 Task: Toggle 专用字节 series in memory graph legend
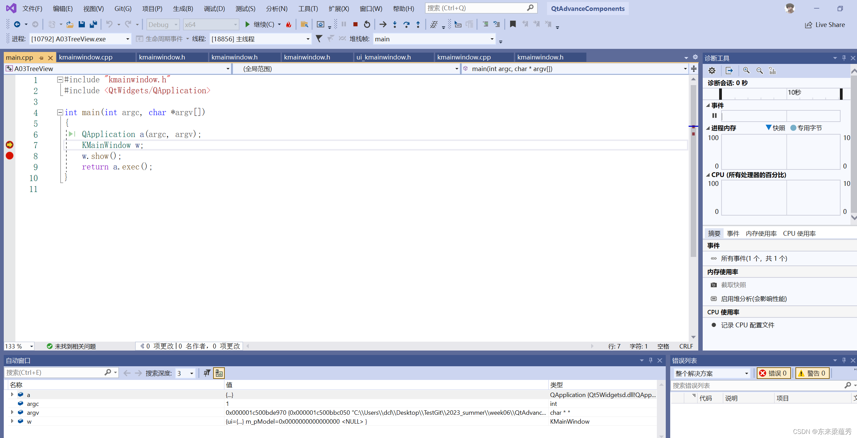[x=806, y=128]
